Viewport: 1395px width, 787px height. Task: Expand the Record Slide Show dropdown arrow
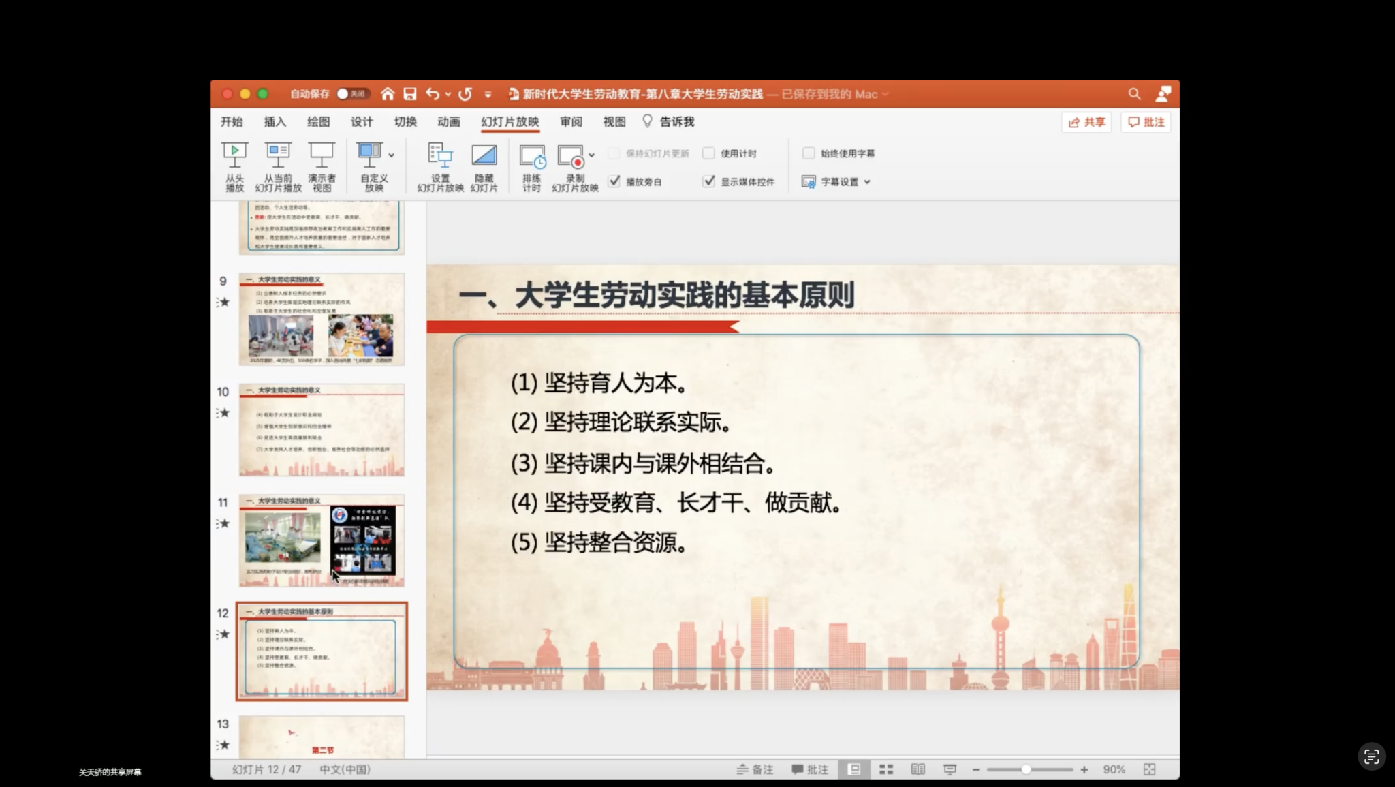click(x=592, y=155)
